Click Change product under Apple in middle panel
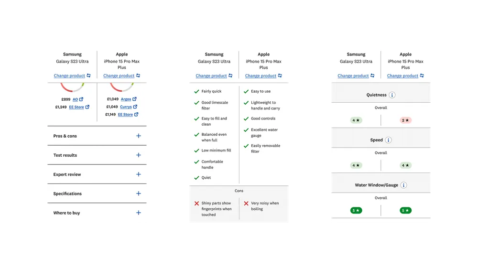The width and height of the screenshot is (478, 269). point(261,75)
